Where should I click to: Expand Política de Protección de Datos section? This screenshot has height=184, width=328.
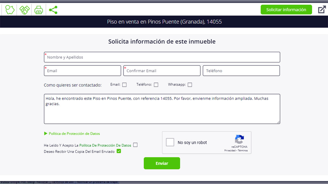coord(72,134)
